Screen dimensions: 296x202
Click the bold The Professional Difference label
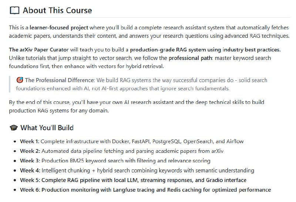pos(59,80)
